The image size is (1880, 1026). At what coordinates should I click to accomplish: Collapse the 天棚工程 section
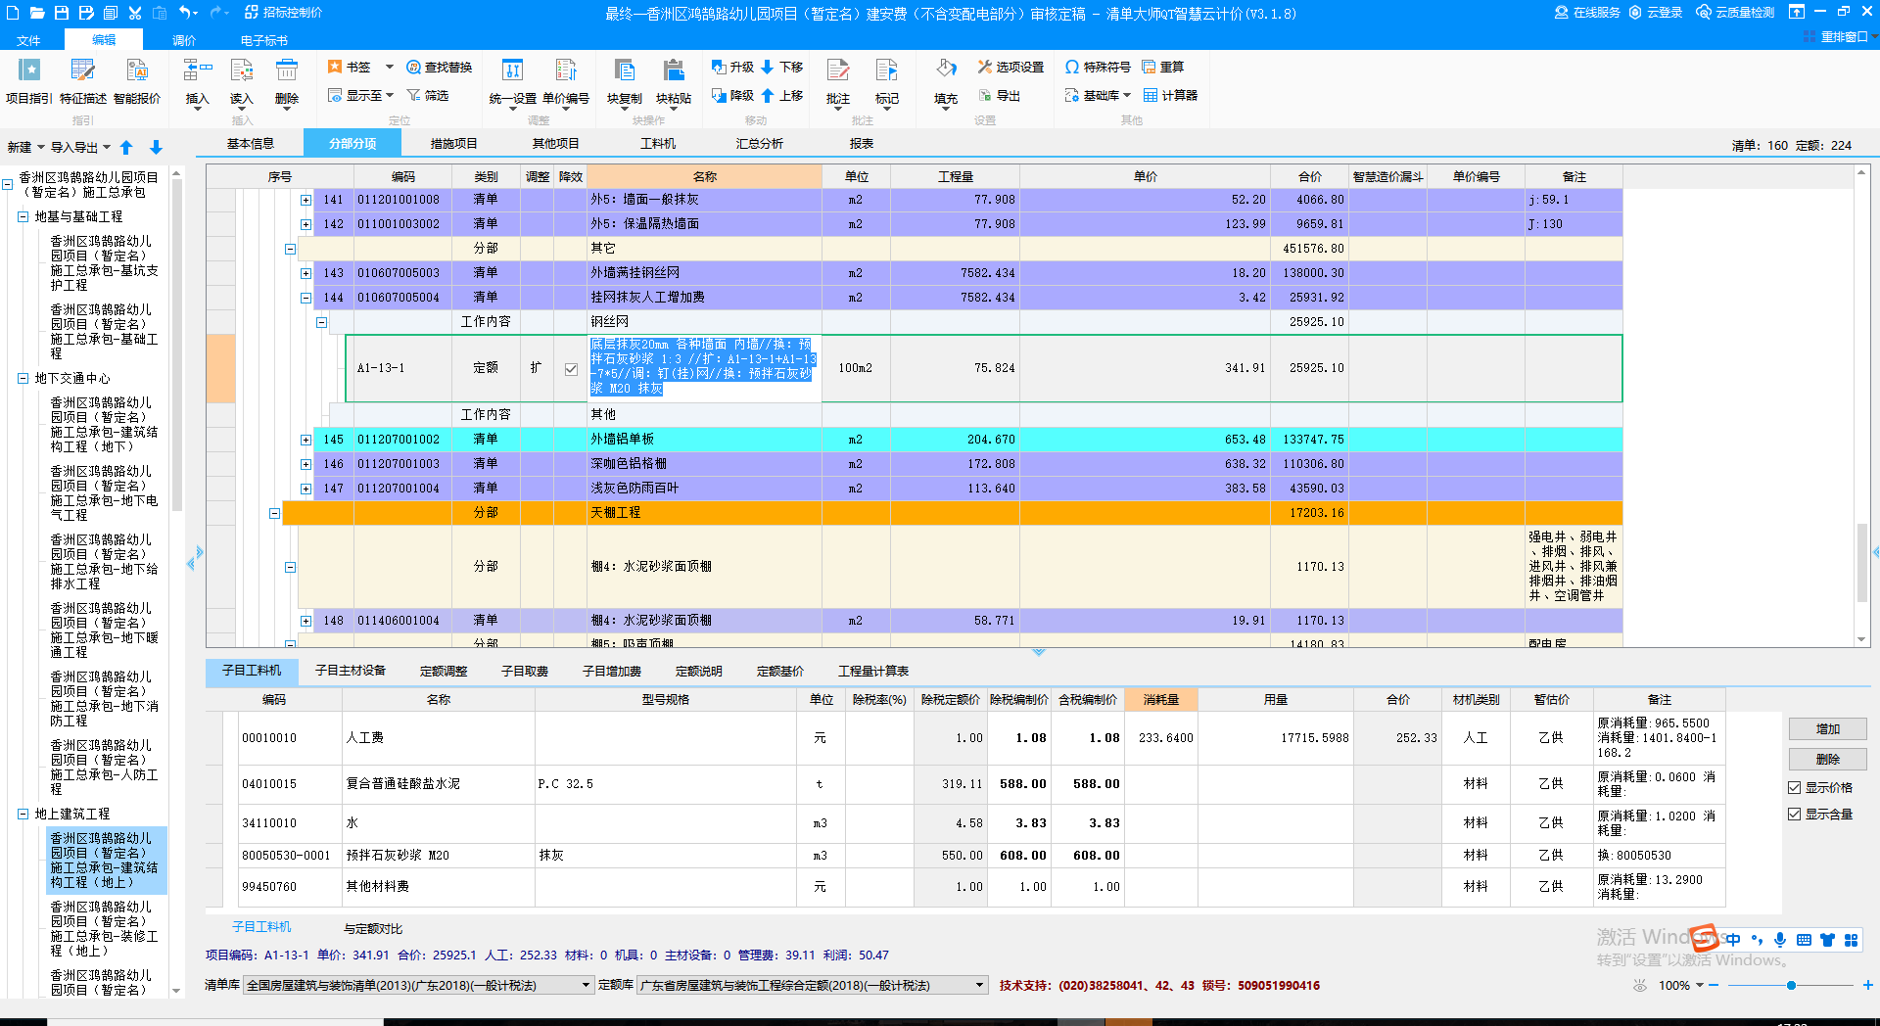point(274,513)
